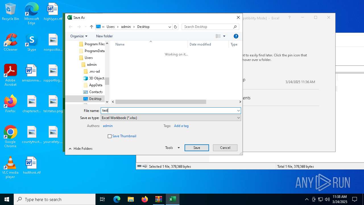Click admin in address breadcrumb
The image size is (364, 205).
click(126, 27)
